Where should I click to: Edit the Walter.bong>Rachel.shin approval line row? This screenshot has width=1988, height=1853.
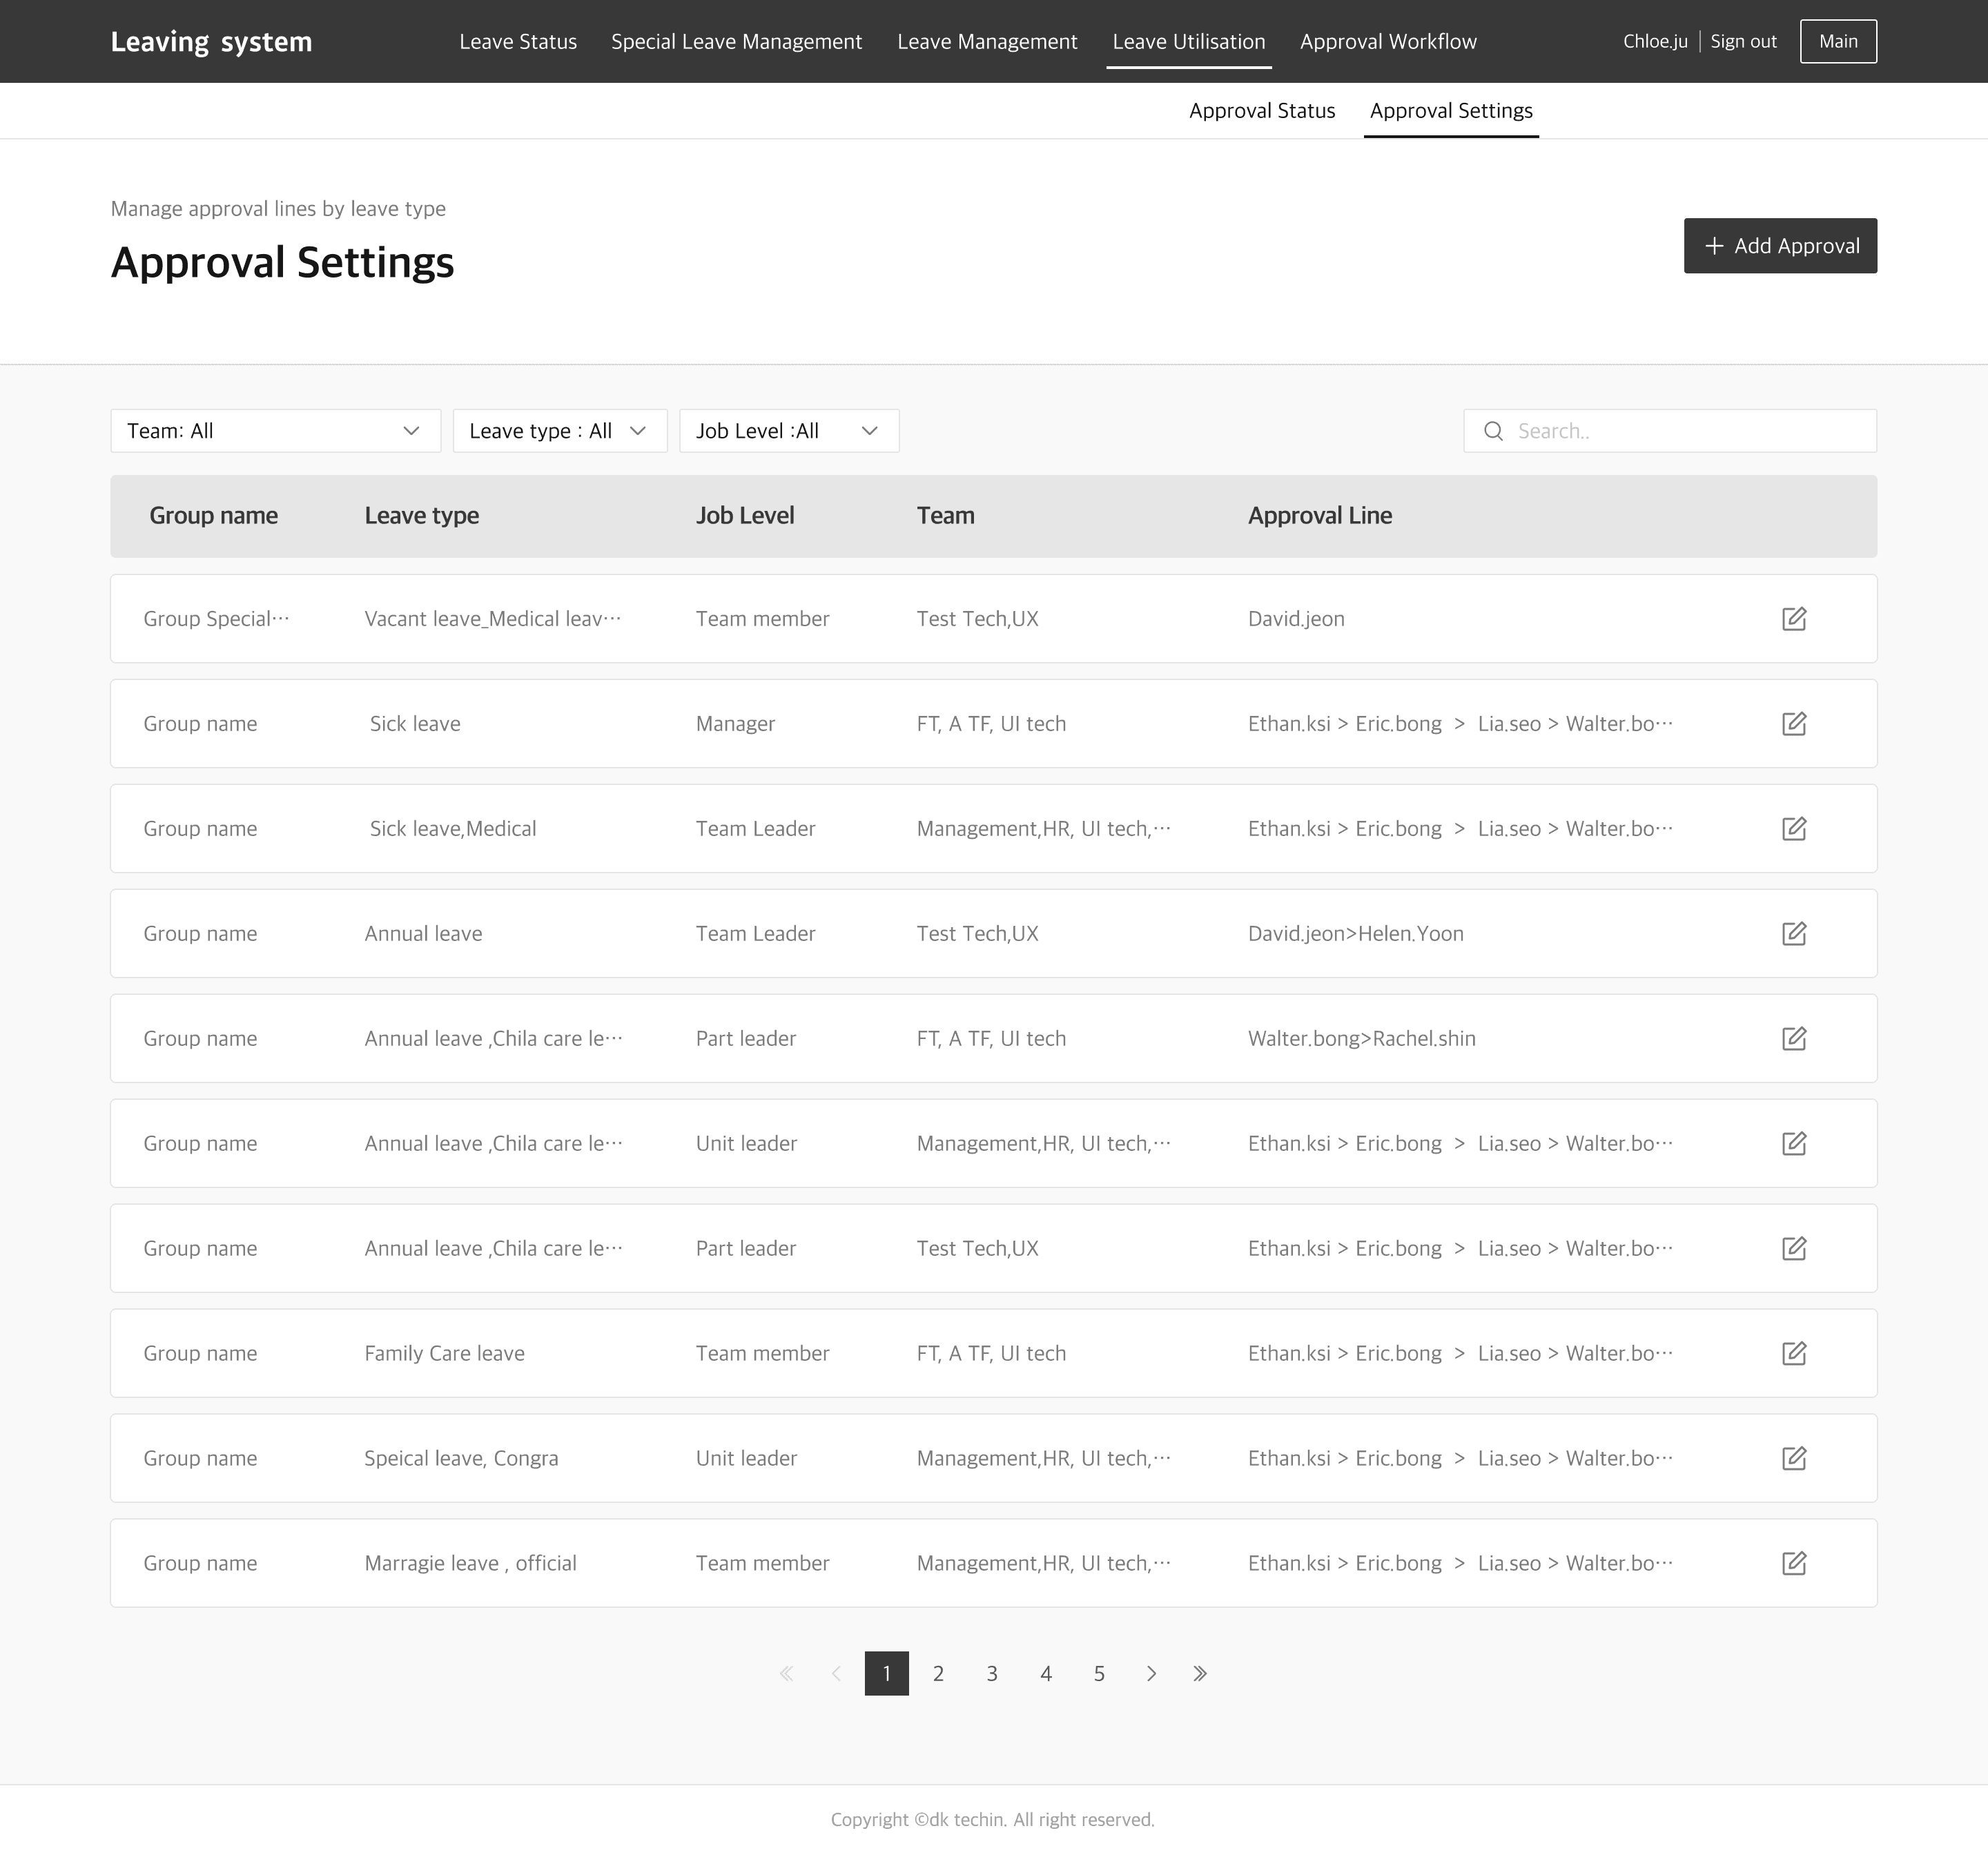(1793, 1039)
